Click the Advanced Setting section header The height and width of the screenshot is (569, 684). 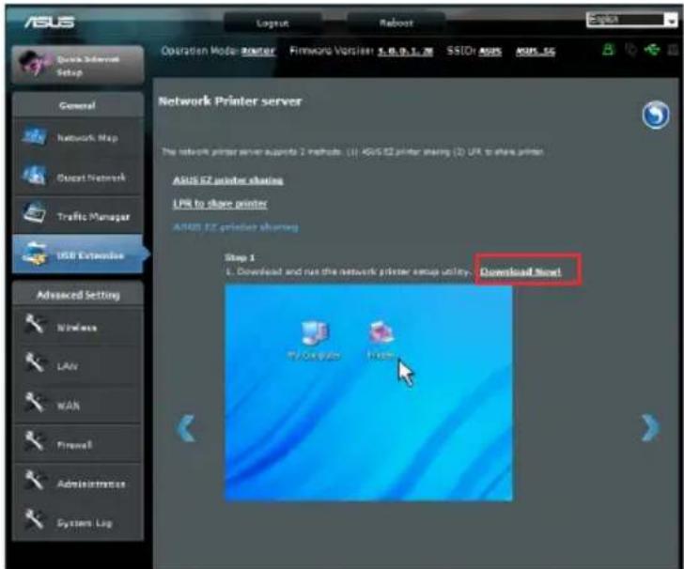tap(78, 295)
